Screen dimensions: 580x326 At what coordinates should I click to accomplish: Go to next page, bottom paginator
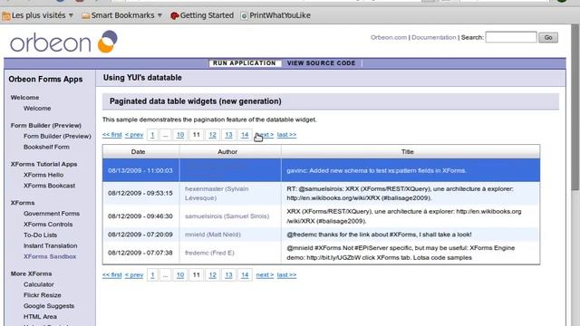click(x=265, y=275)
